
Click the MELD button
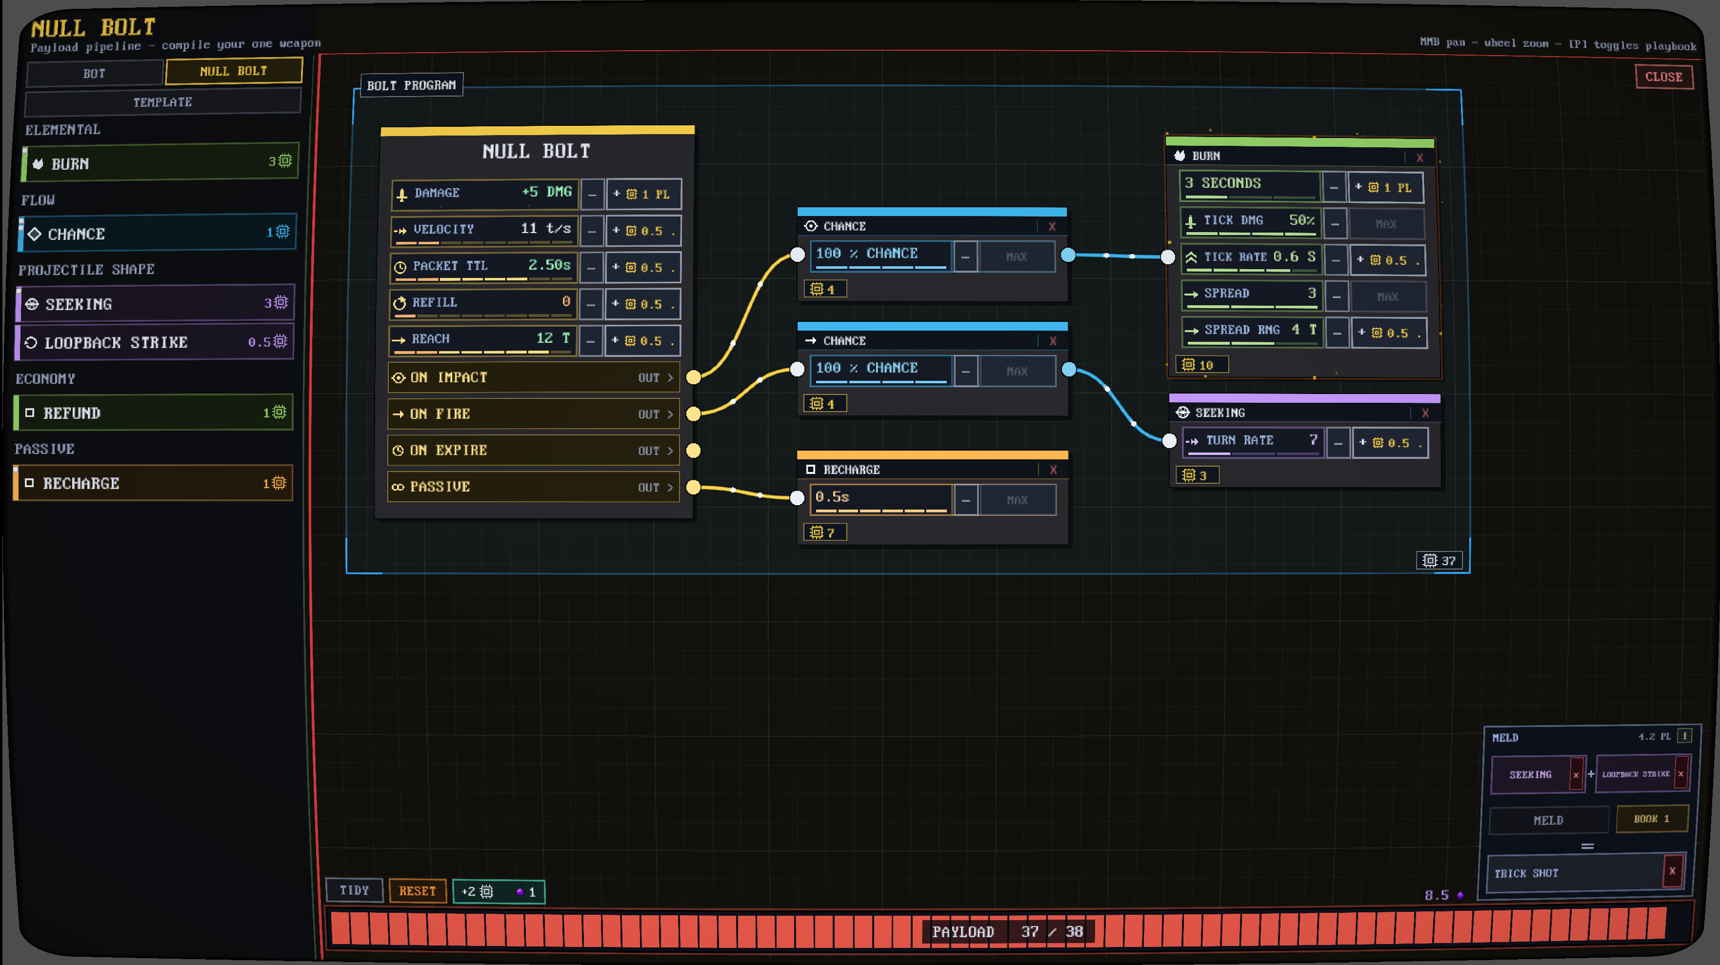click(1548, 820)
